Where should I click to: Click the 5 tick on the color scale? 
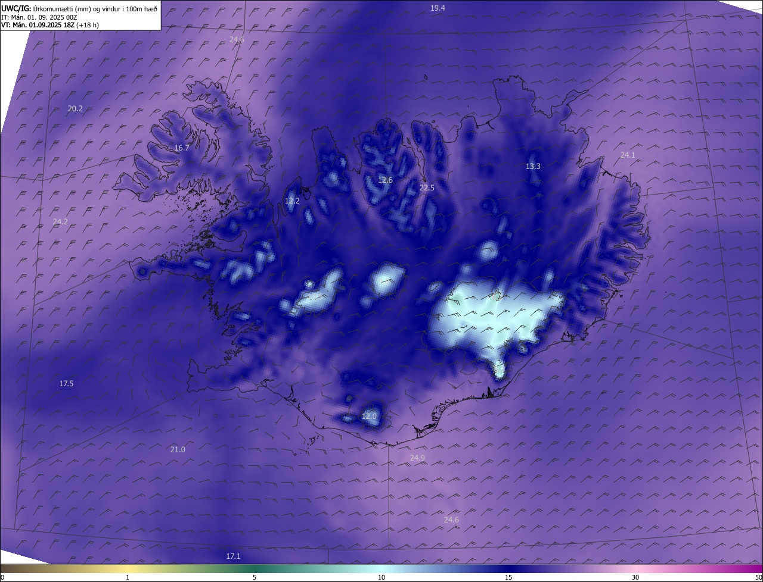point(255,578)
